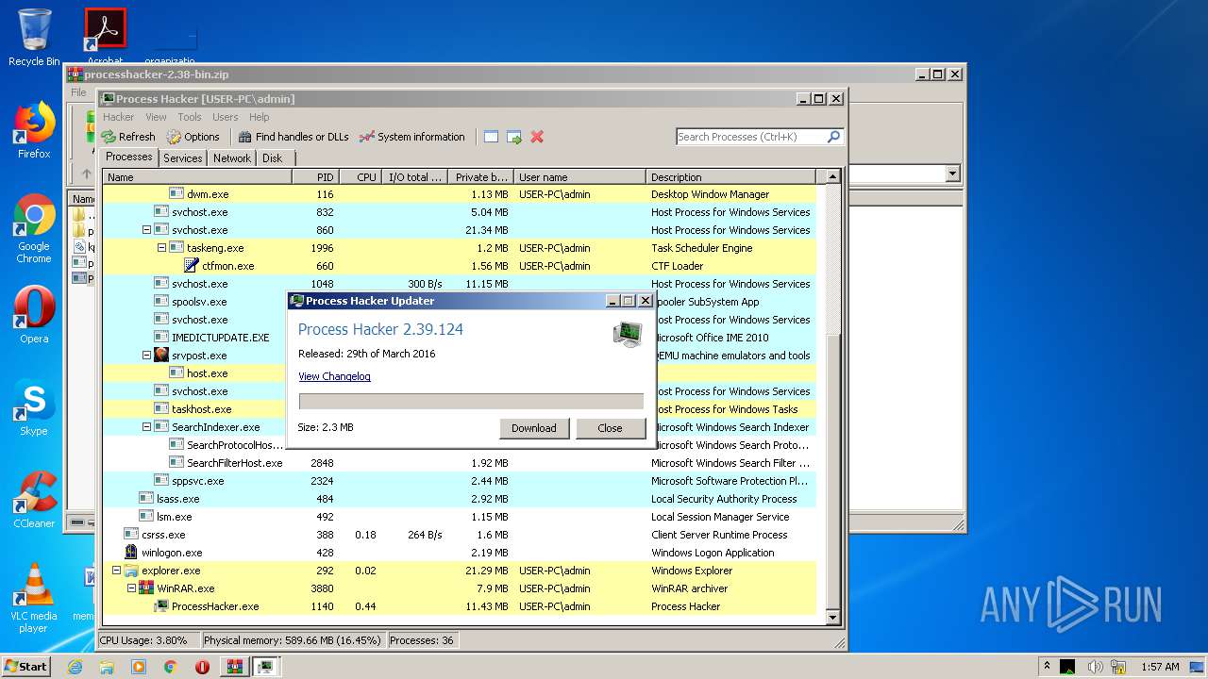Click the Download button in the Updater dialog
1208x679 pixels.
[x=534, y=428]
